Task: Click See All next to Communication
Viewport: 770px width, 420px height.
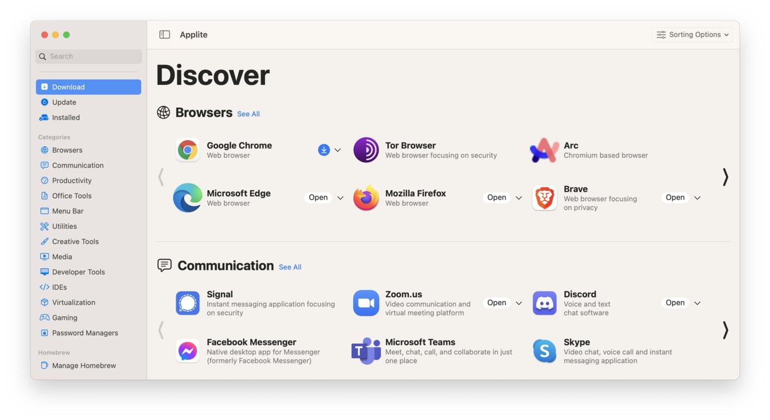Action: 290,267
